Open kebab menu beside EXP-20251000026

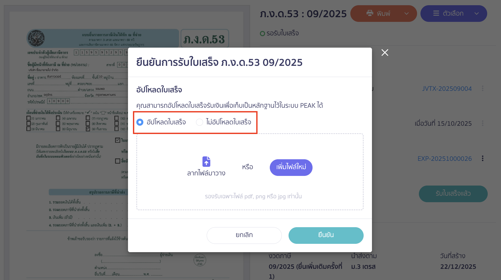pyautogui.click(x=483, y=158)
